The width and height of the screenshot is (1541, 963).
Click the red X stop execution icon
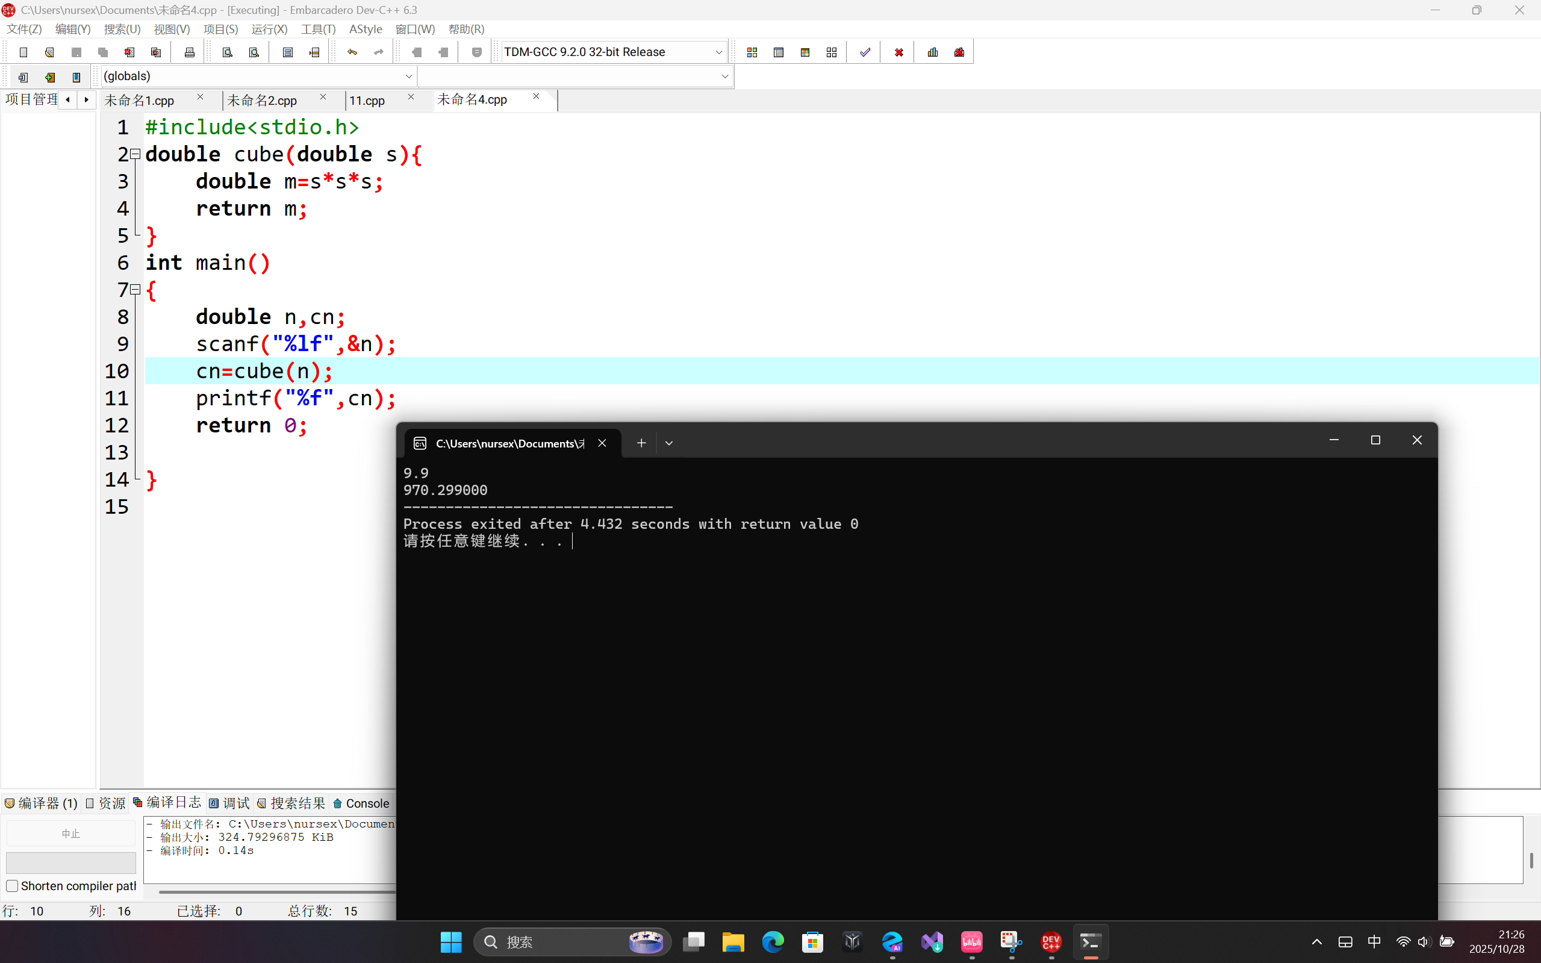click(898, 52)
